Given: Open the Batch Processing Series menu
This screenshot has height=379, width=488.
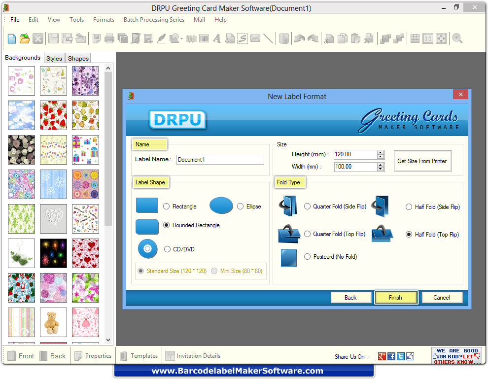Looking at the screenshot, I should [x=154, y=20].
